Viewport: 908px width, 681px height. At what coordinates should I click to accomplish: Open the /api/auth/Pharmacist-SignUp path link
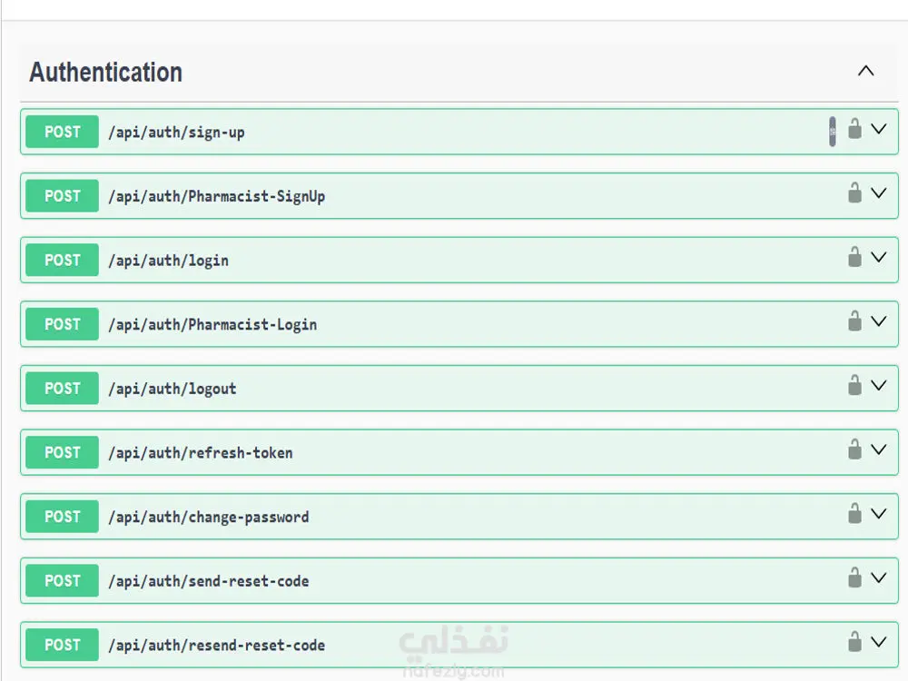pyautogui.click(x=216, y=196)
